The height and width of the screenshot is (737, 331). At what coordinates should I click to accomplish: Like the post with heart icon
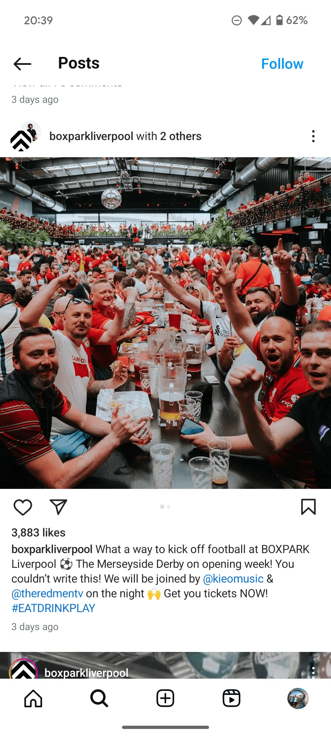(23, 507)
